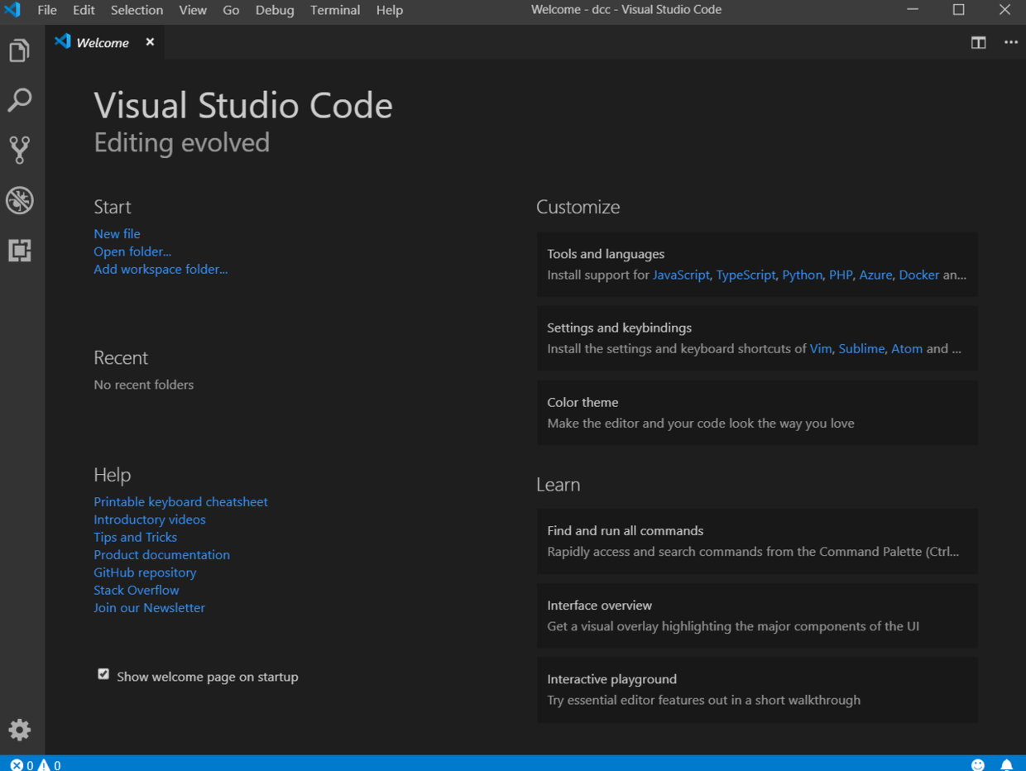Open the Explorer view in activity bar

20,50
